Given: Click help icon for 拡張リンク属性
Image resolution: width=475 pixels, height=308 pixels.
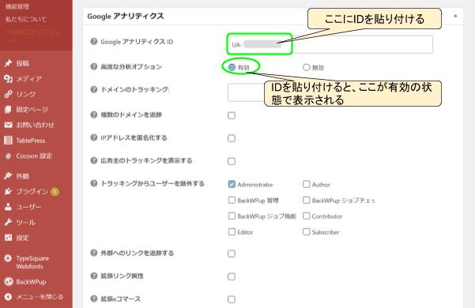Looking at the screenshot, I should click(x=94, y=276).
